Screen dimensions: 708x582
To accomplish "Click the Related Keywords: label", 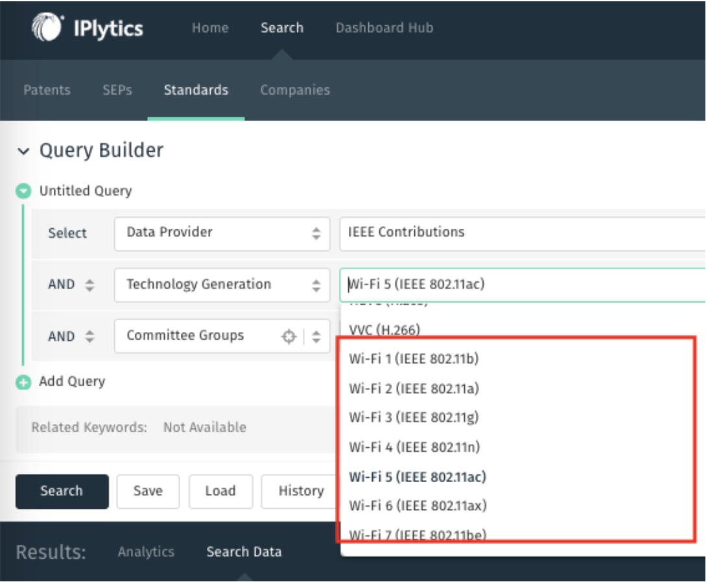I will point(89,427).
